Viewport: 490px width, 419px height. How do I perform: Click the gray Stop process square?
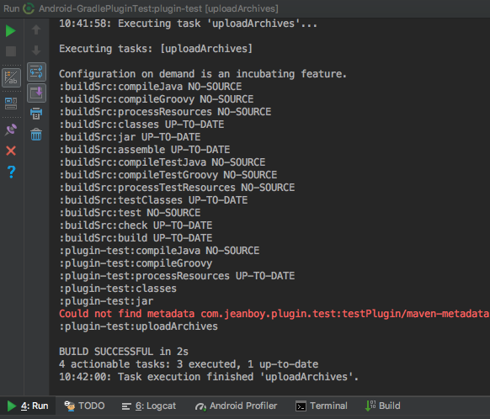[x=11, y=51]
